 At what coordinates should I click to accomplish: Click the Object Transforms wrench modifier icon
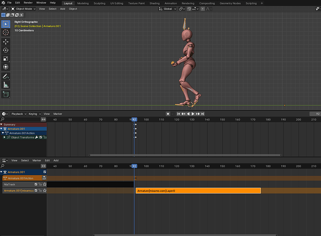37,137
